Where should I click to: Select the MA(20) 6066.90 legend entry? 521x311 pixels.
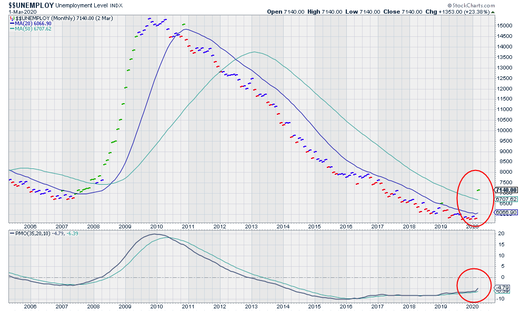coord(33,24)
